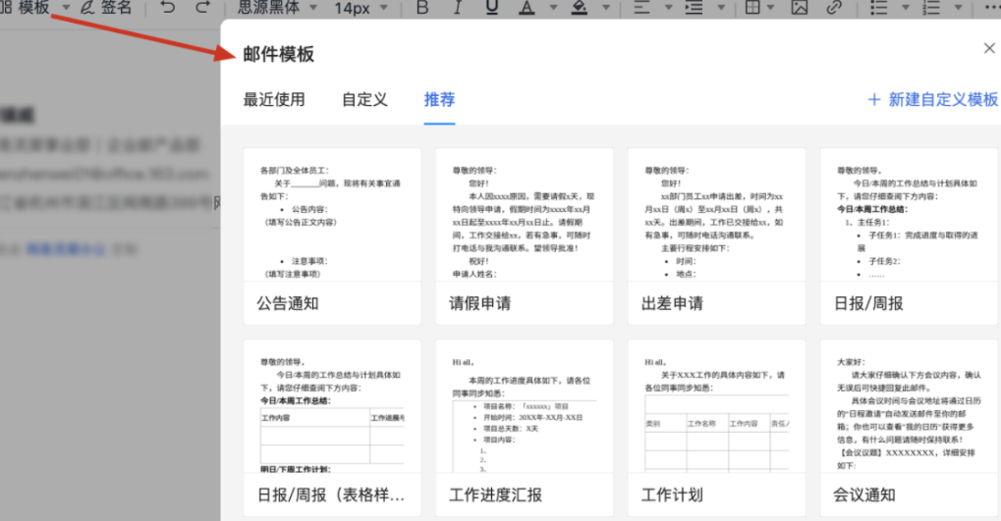Toggle italic formatting
The height and width of the screenshot is (521, 1001).
point(457,7)
